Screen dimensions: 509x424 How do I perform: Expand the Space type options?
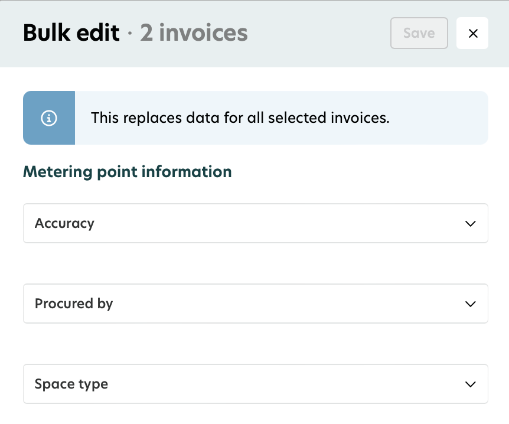point(255,384)
